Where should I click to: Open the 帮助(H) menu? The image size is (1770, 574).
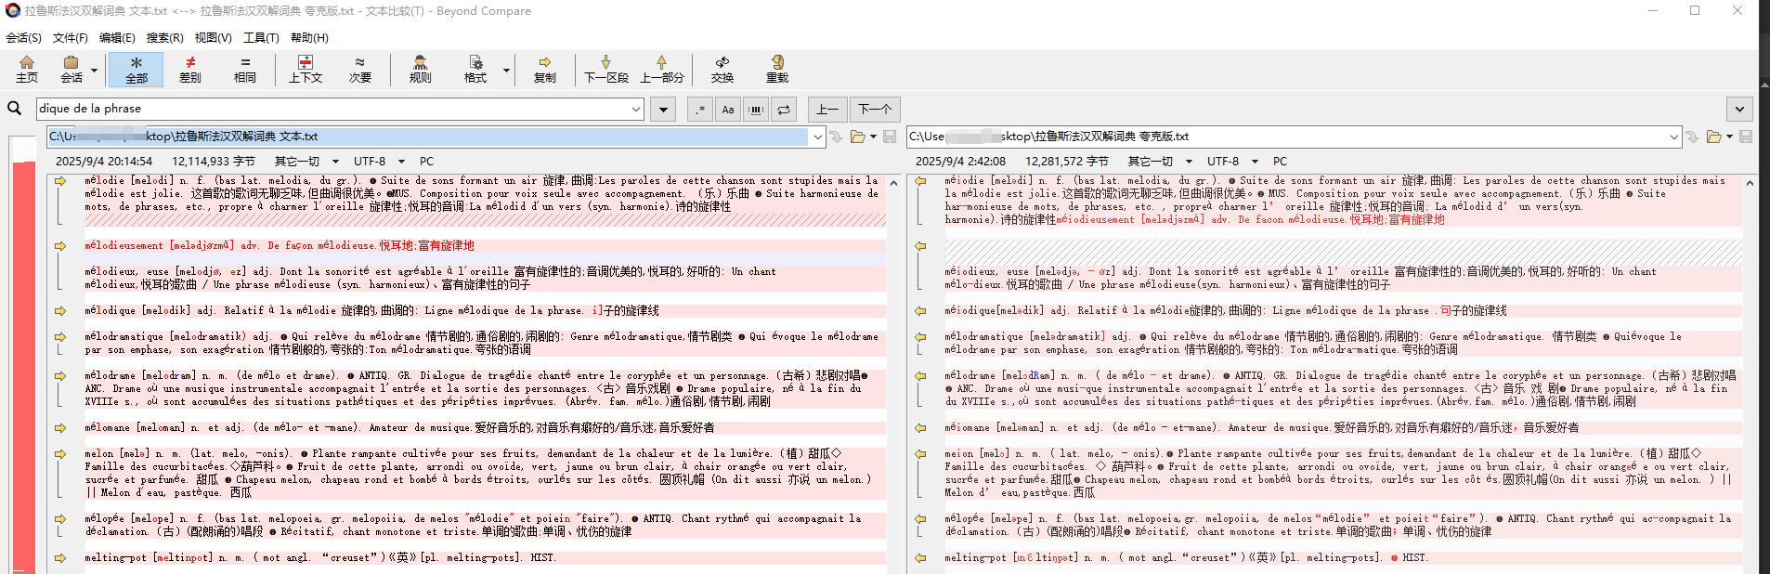point(309,38)
